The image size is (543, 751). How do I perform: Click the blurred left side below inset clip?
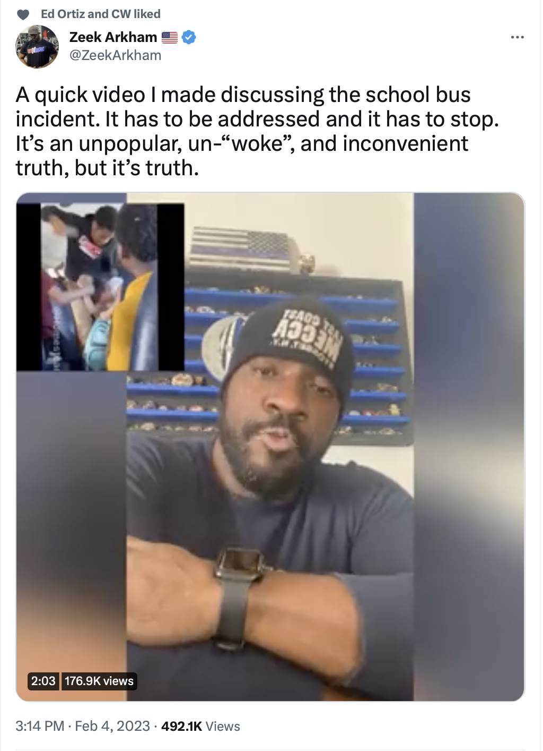(71, 531)
